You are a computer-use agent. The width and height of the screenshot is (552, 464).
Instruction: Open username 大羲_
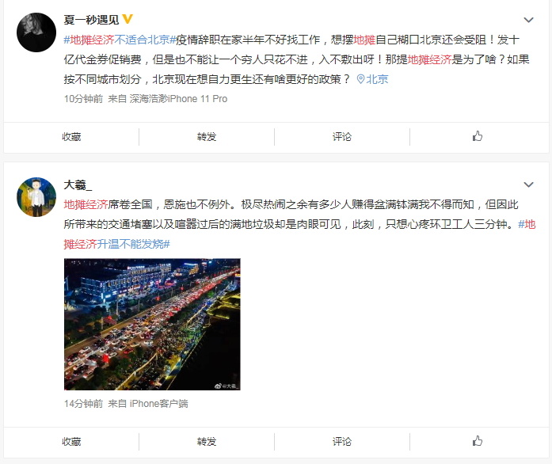point(78,184)
